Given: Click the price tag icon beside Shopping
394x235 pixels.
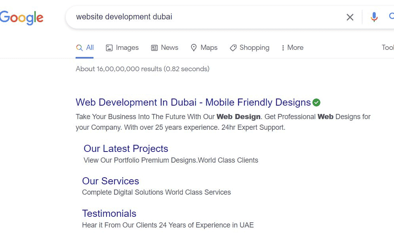Looking at the screenshot, I should (233, 48).
